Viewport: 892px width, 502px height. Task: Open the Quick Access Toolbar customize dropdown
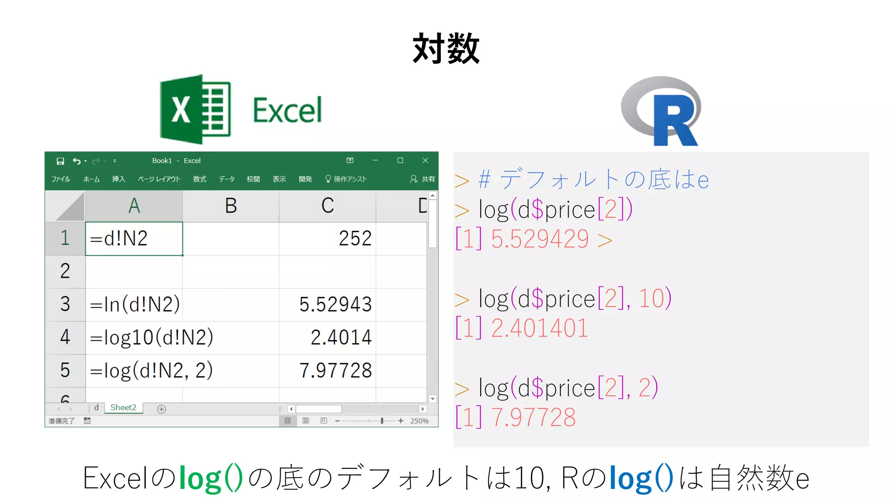[115, 161]
